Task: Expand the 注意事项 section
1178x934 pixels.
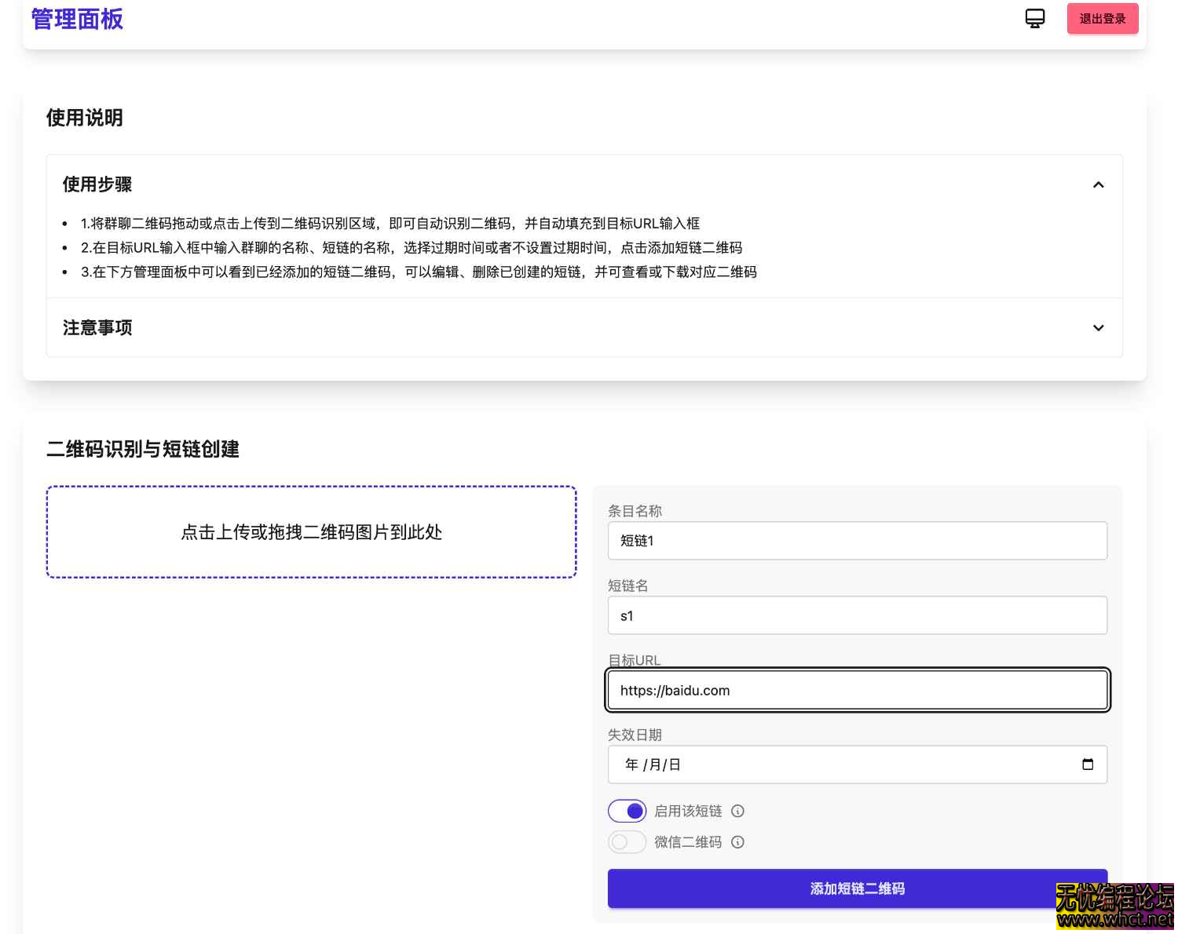Action: point(1099,328)
